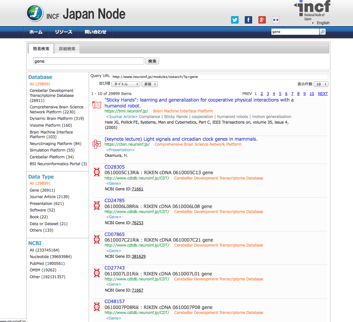Image resolution: width=353 pixels, height=322 pixels.
Task: Open the タイトル sort field dropdown
Action: coord(126,84)
